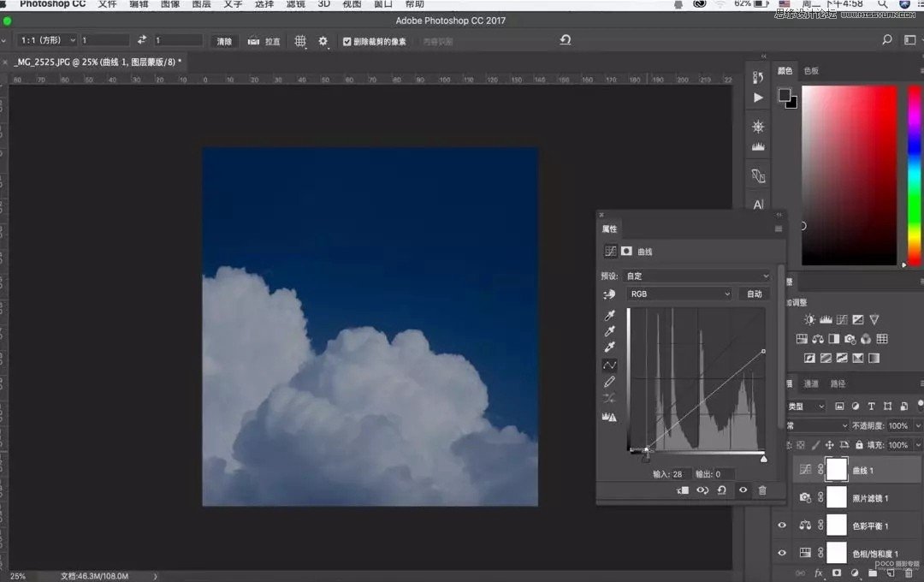The height and width of the screenshot is (582, 924).
Task: Click the white point slider under the histogram
Action: [x=764, y=459]
